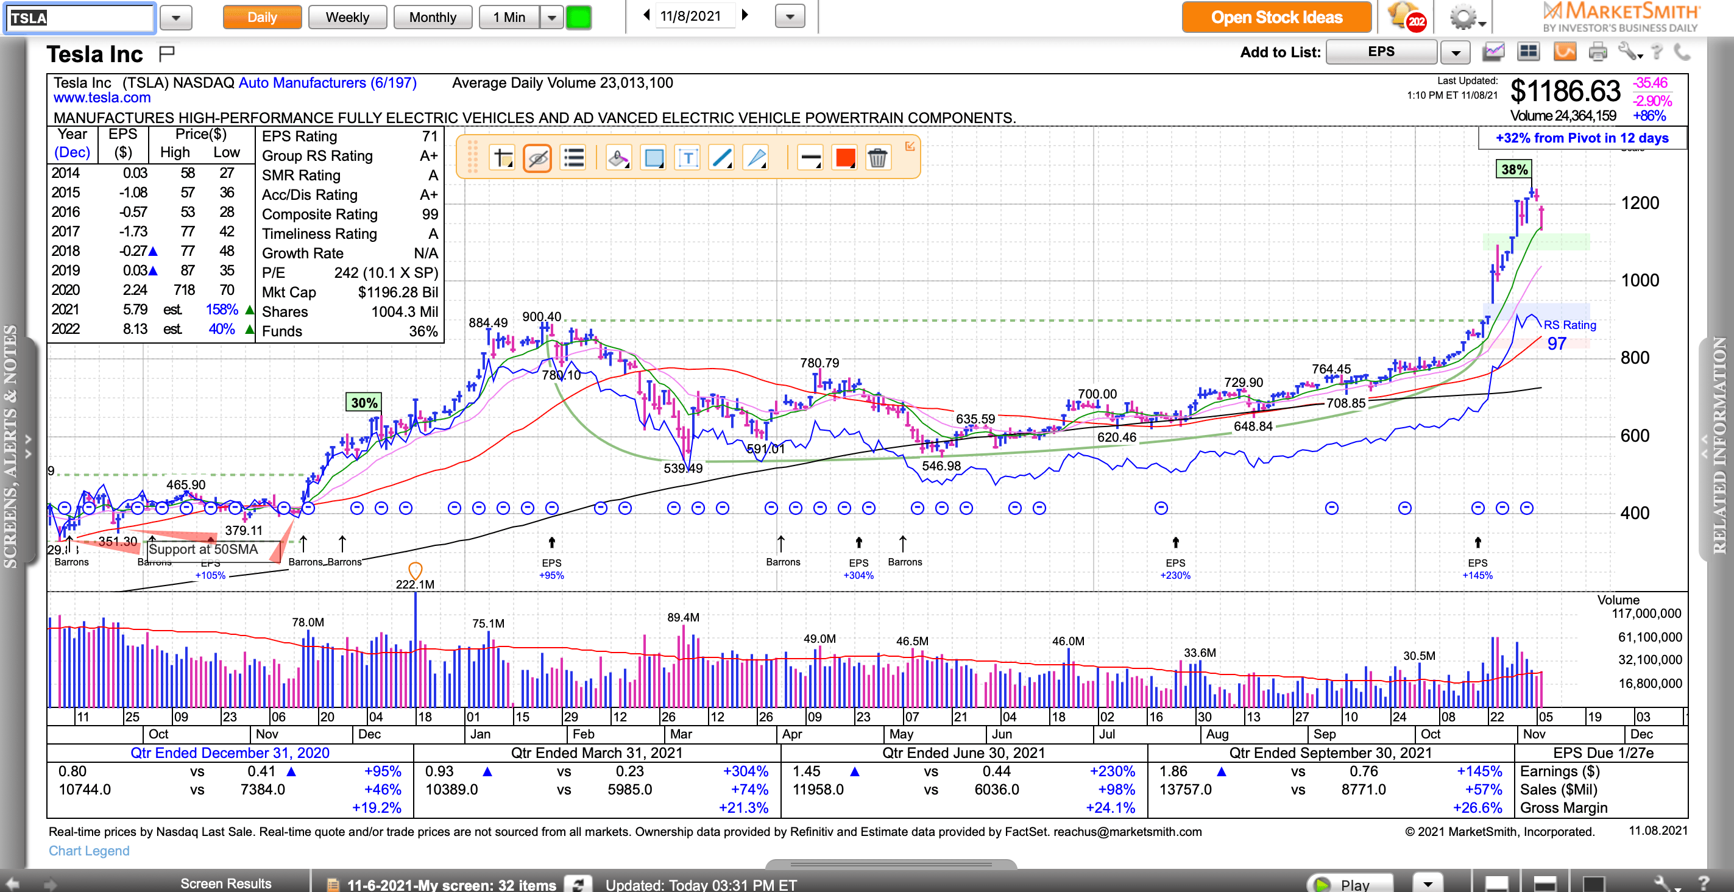Add stock to EPS list button
The width and height of the screenshot is (1734, 892).
(x=1381, y=52)
